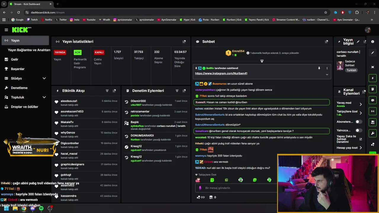Pop out the Etkinlik Akışı panel
Image resolution: width=379 pixels, height=213 pixels.
point(114,91)
